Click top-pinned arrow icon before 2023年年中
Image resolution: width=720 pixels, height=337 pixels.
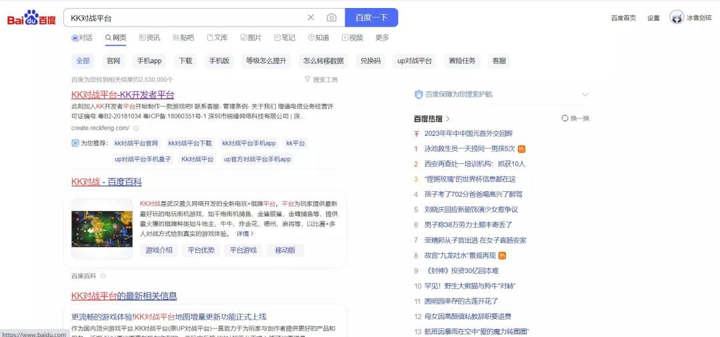point(417,133)
